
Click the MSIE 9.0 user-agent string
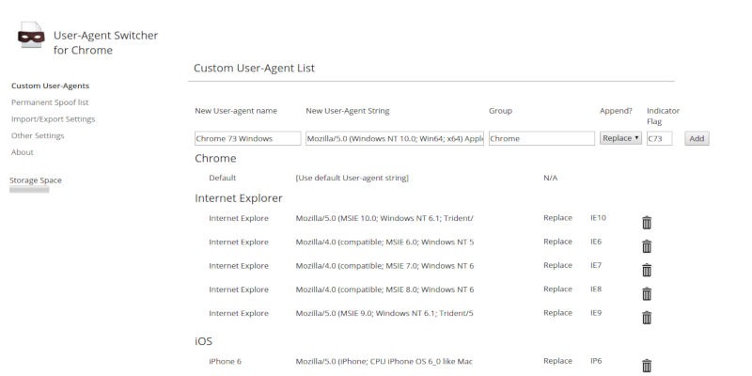point(384,313)
